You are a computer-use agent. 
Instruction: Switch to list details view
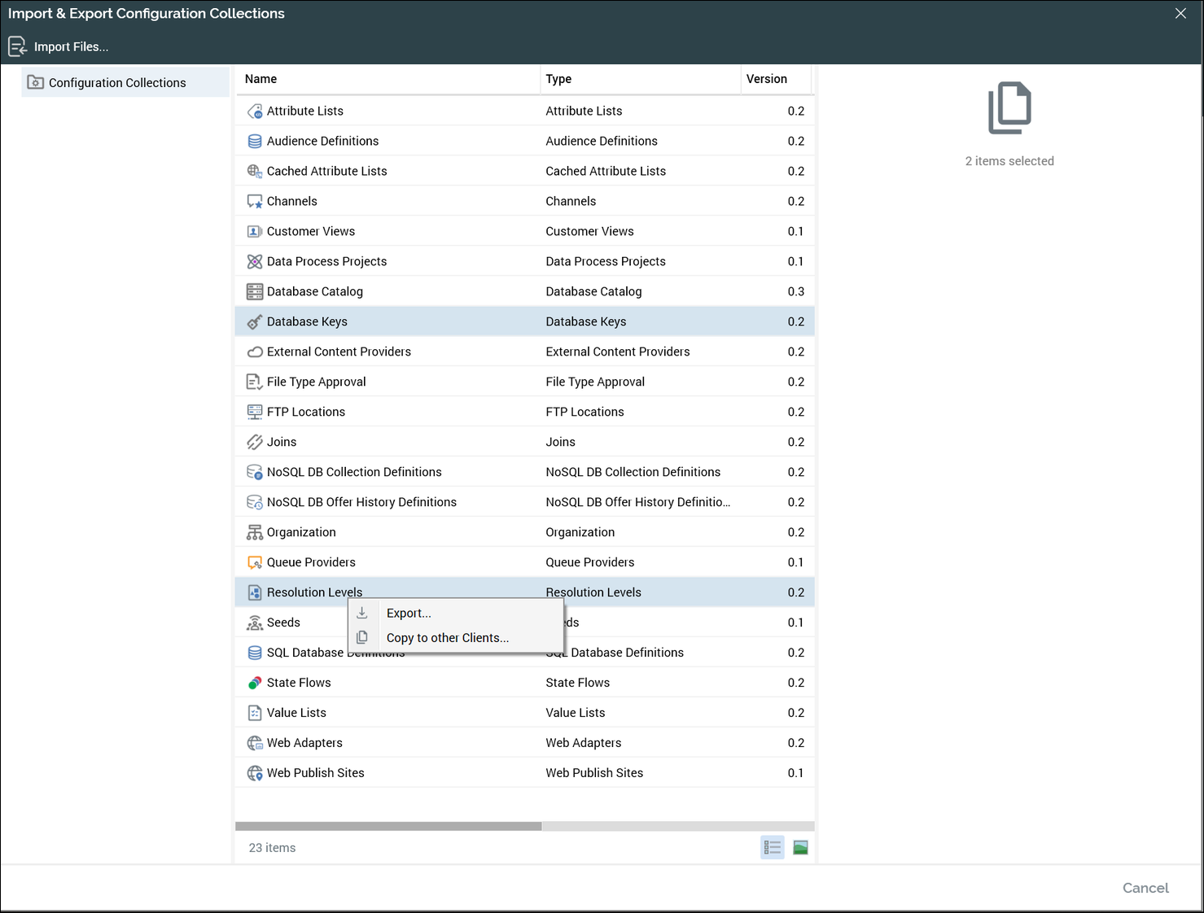(773, 848)
